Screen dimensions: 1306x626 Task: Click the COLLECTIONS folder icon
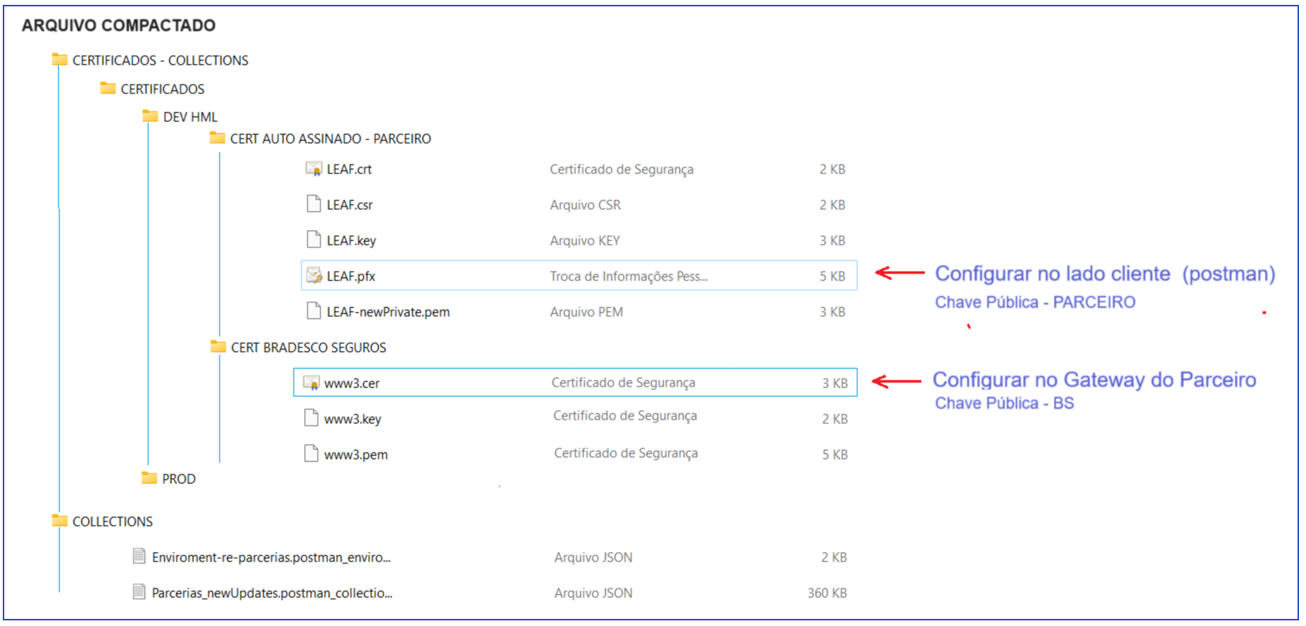point(60,520)
